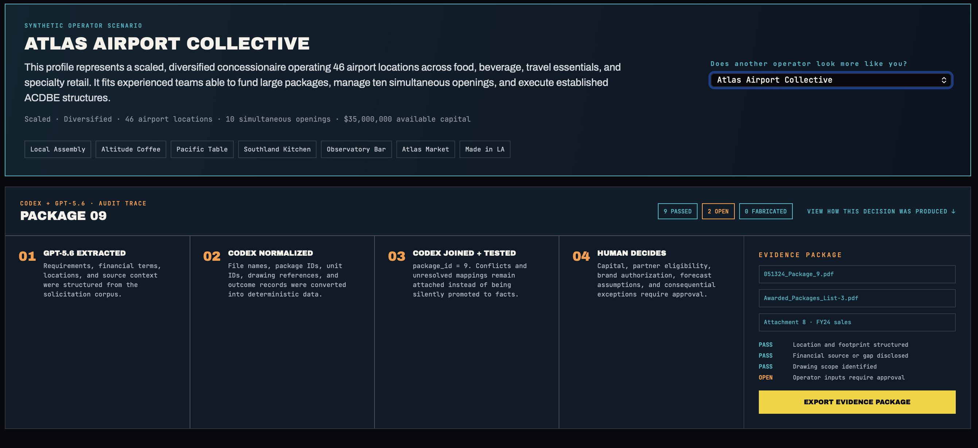Filter by the 9 Passed badge
The image size is (978, 448).
pyautogui.click(x=677, y=211)
